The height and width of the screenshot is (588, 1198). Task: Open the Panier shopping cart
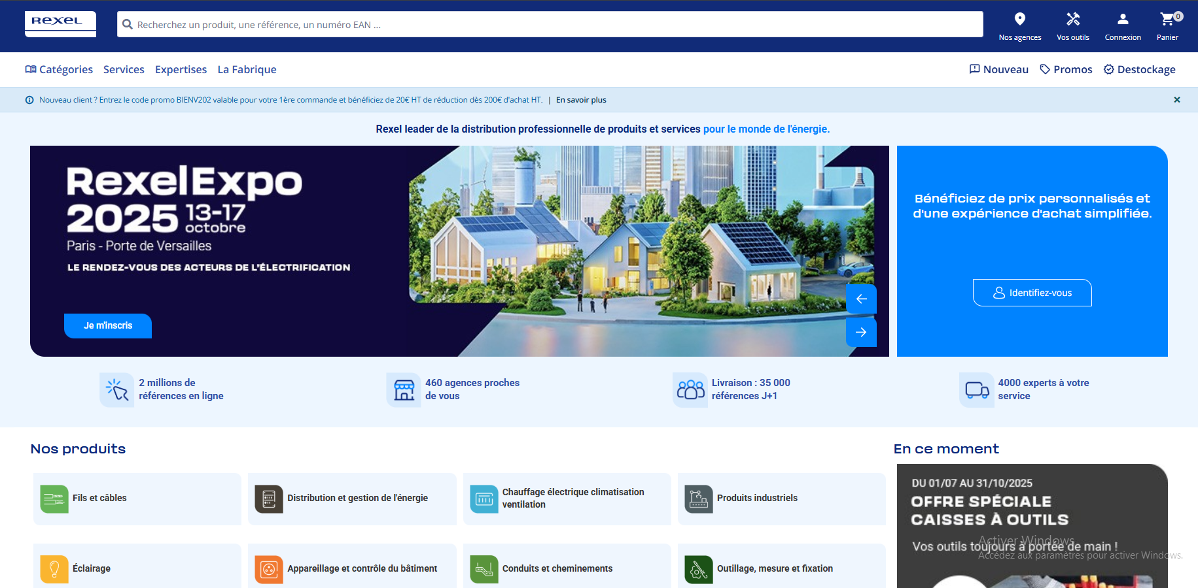(1167, 20)
